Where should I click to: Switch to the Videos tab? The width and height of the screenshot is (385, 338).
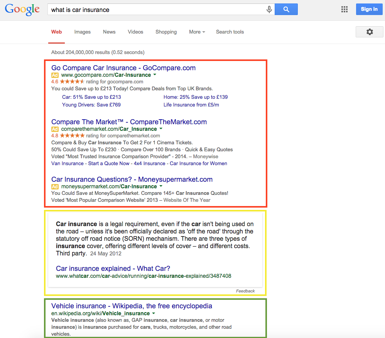click(x=135, y=32)
